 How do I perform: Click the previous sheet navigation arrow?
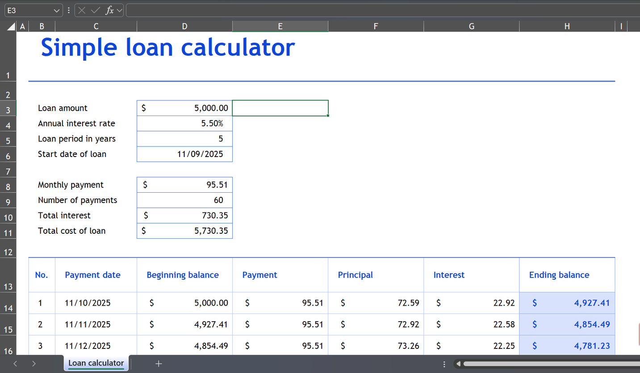(x=15, y=364)
